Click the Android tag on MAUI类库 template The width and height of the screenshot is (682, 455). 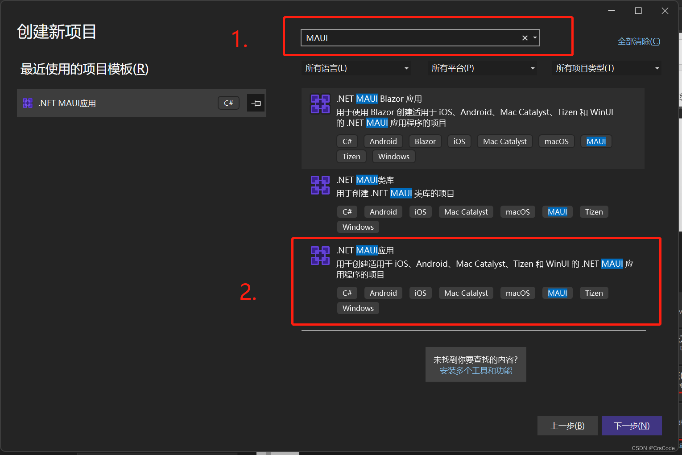coord(383,212)
